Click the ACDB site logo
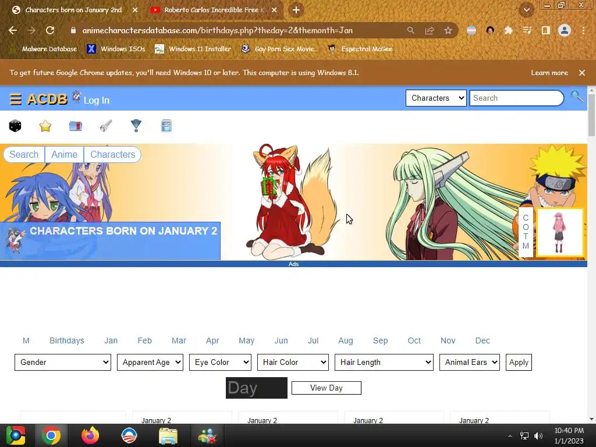This screenshot has height=447, width=596. [x=47, y=99]
